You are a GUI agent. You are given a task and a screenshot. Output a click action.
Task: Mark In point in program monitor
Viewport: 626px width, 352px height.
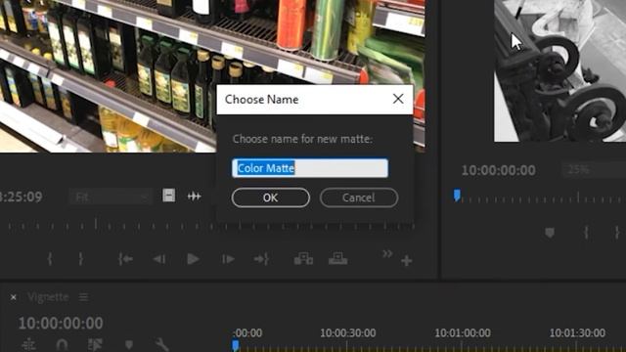pyautogui.click(x=586, y=233)
